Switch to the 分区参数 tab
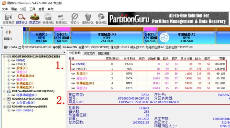This screenshot has width=230, height=128. [x=75, y=53]
